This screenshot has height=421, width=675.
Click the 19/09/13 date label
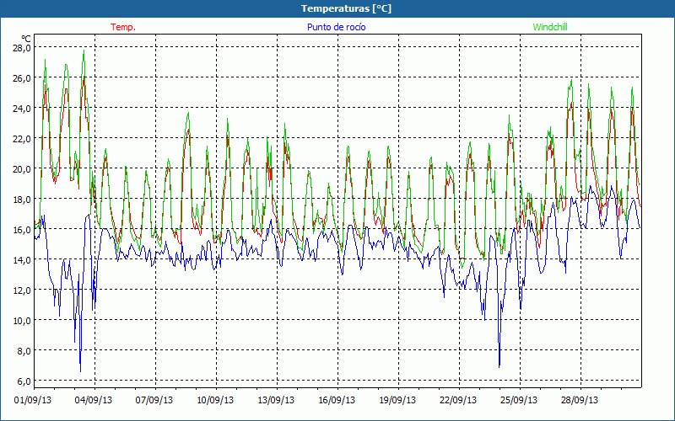click(398, 401)
